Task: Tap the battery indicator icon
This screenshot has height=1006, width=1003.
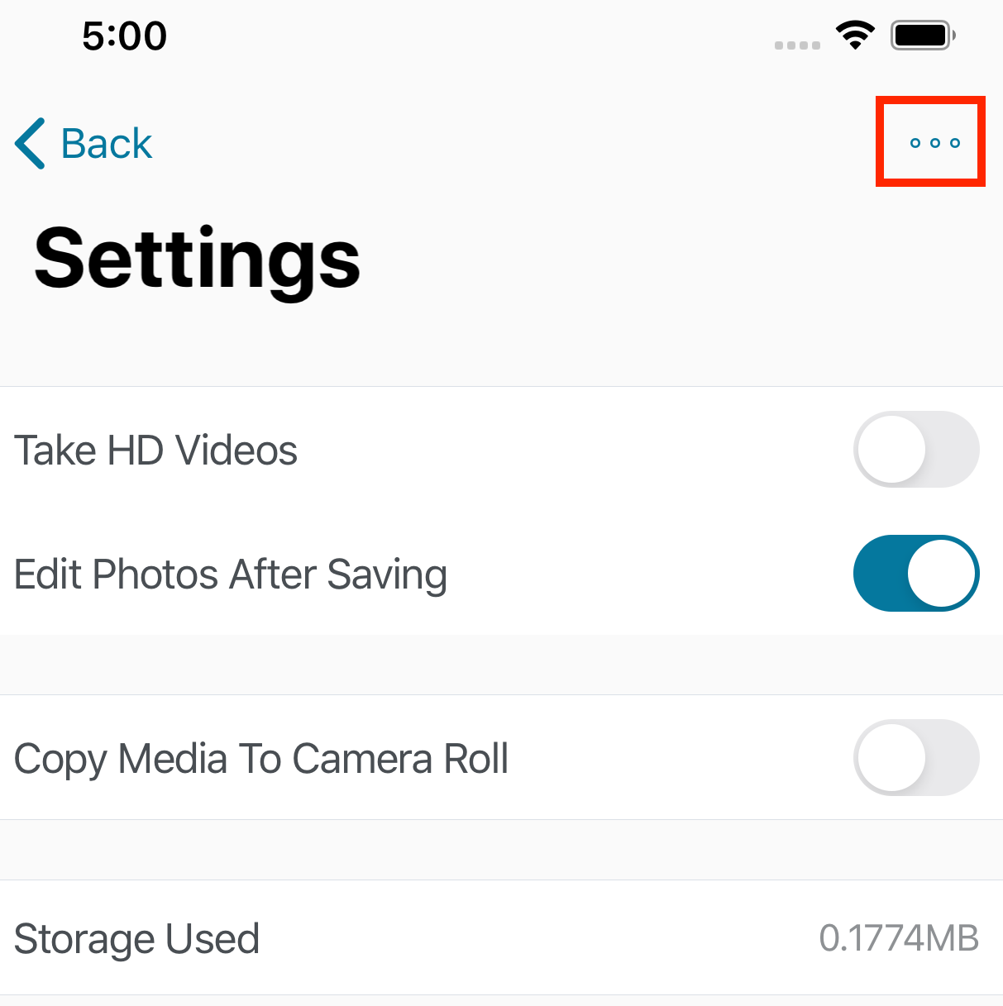Action: tap(922, 36)
